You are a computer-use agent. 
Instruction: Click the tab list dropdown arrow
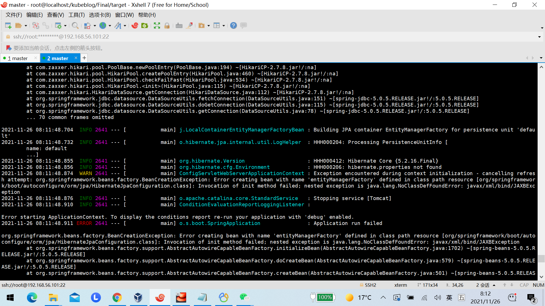pos(541,58)
